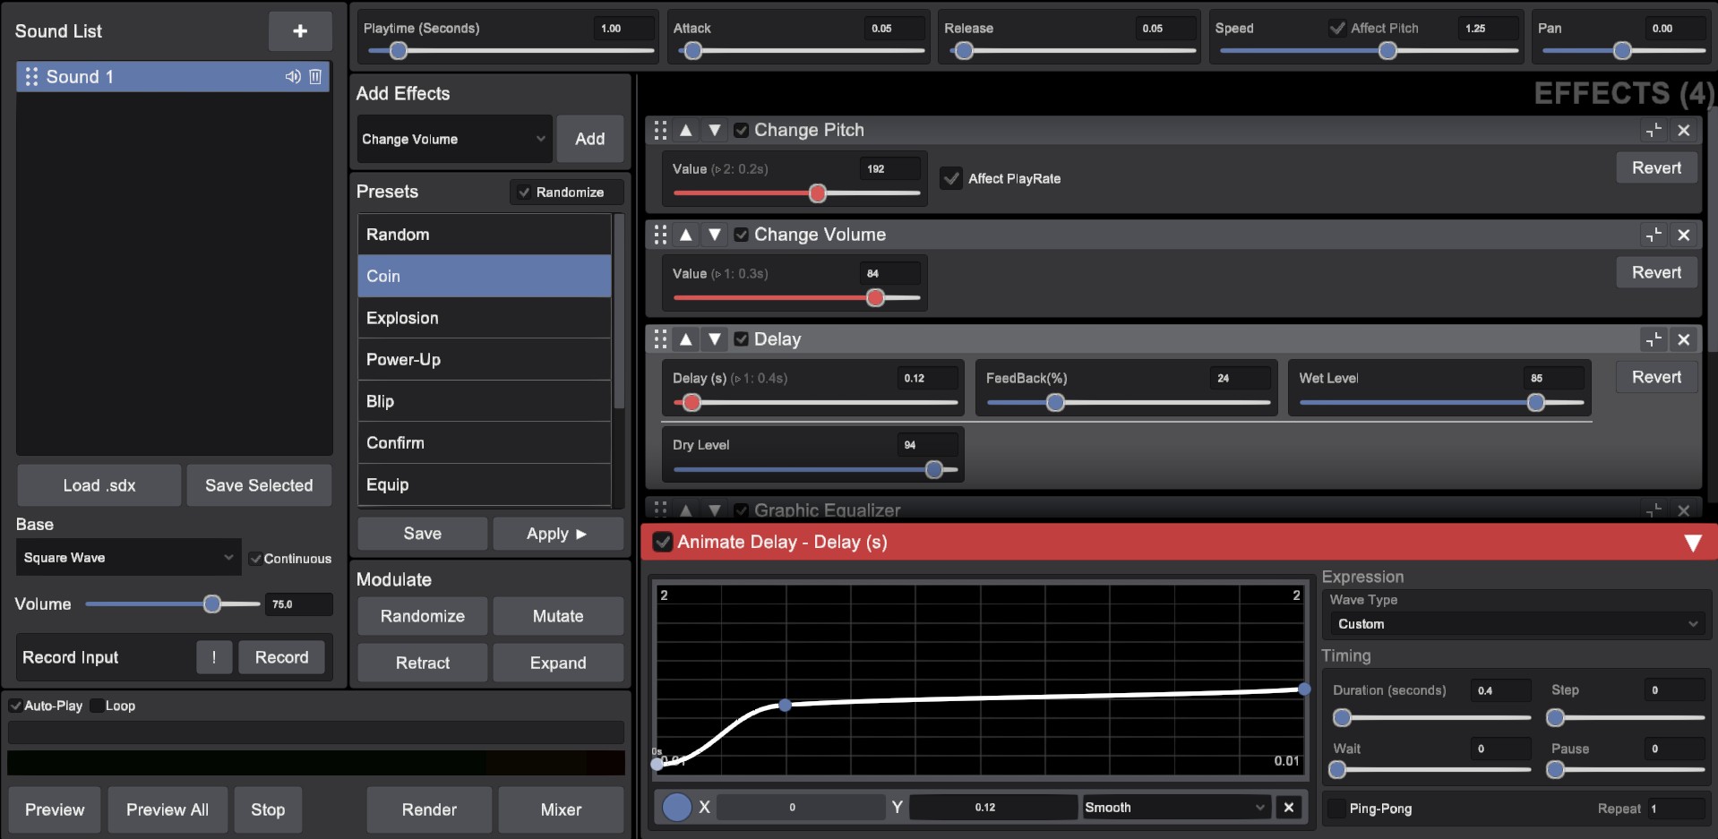Enable Ping-Pong checkbox

(x=1336, y=809)
